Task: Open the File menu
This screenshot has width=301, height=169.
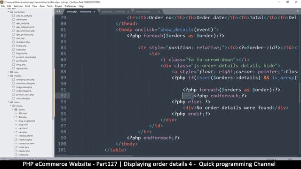Action: point(3,6)
